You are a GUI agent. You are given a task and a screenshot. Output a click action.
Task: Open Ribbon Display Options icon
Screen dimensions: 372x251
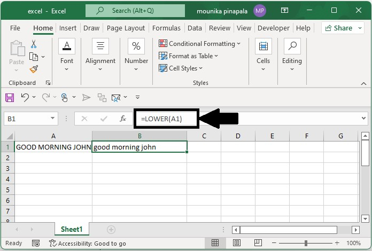tap(284, 10)
